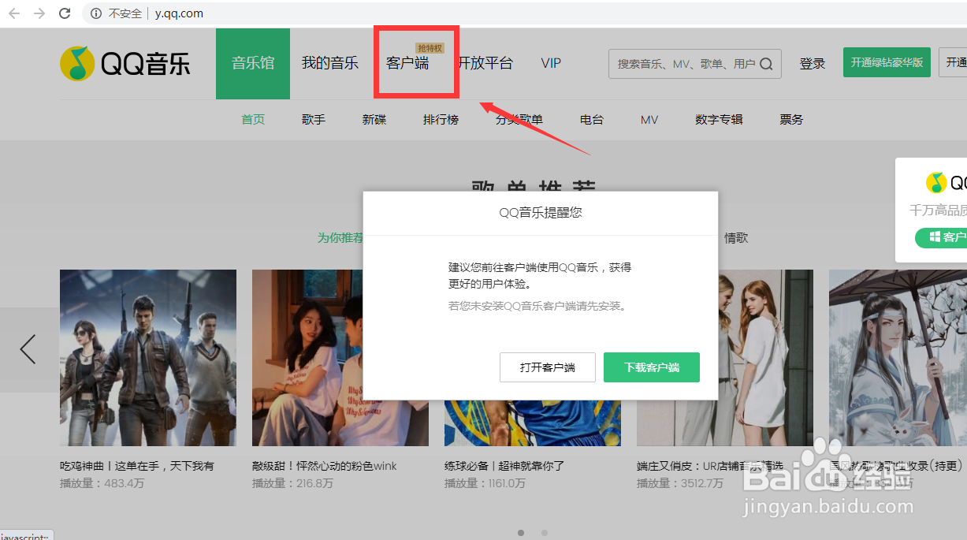Click the Windows-logo 客户端 download icon
Image resolution: width=967 pixels, height=540 pixels.
click(936, 236)
